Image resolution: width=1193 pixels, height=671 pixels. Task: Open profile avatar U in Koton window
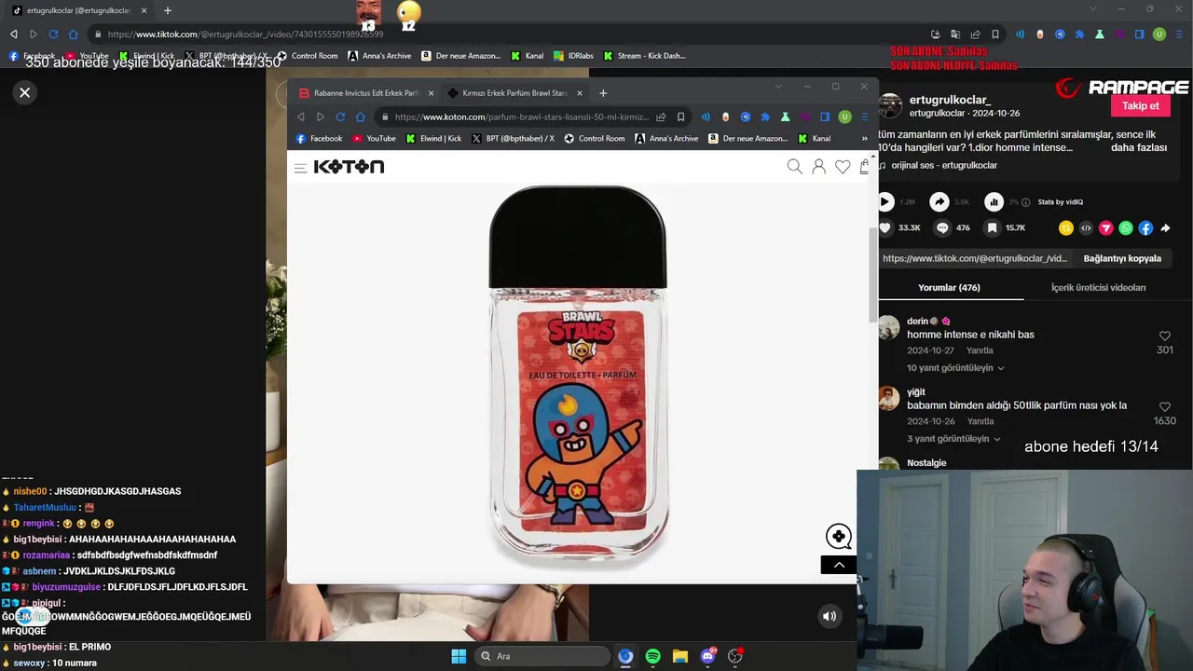point(844,116)
